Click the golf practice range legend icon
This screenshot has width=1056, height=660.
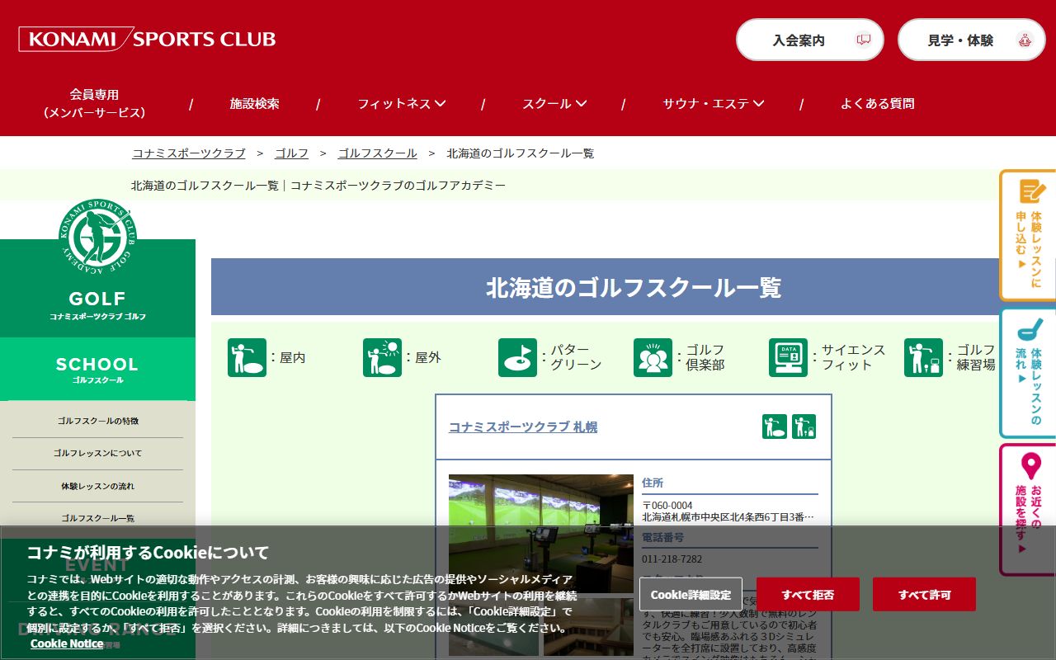[x=923, y=357]
